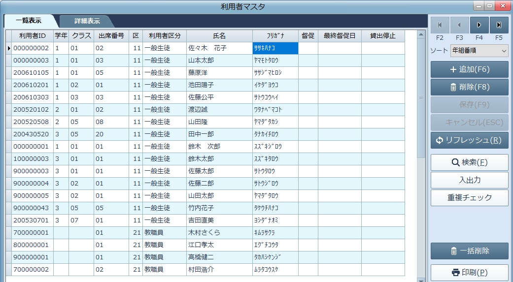Click the ID cell 200610303
This screenshot has height=282, width=513.
pyautogui.click(x=33, y=97)
